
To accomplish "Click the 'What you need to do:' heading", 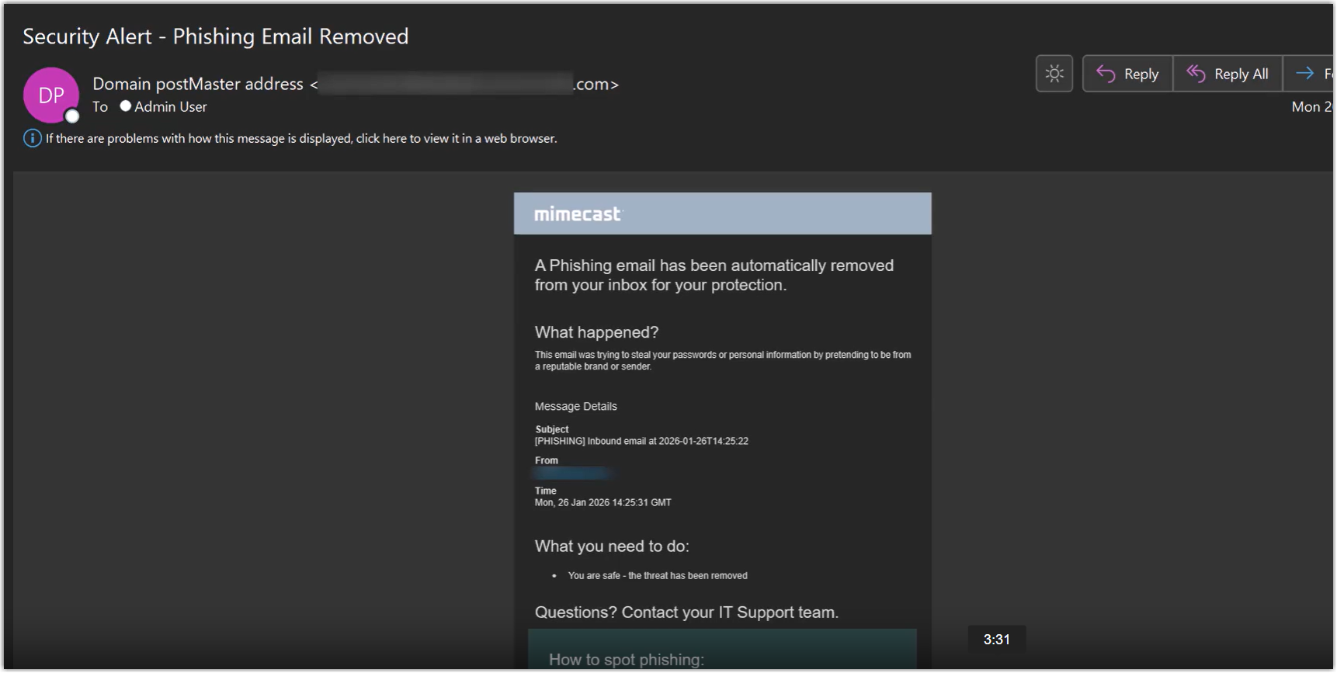I will point(612,546).
